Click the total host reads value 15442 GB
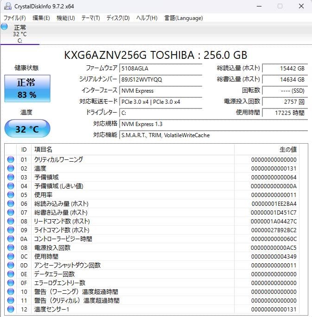The image size is (312, 317). point(285,68)
